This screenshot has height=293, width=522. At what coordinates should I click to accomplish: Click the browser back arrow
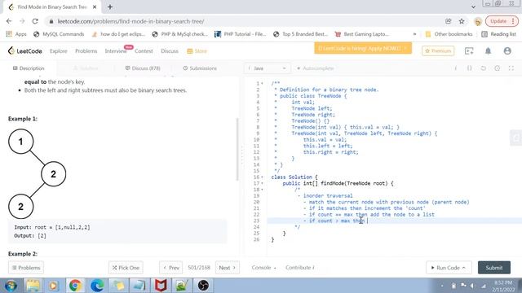click(9, 21)
